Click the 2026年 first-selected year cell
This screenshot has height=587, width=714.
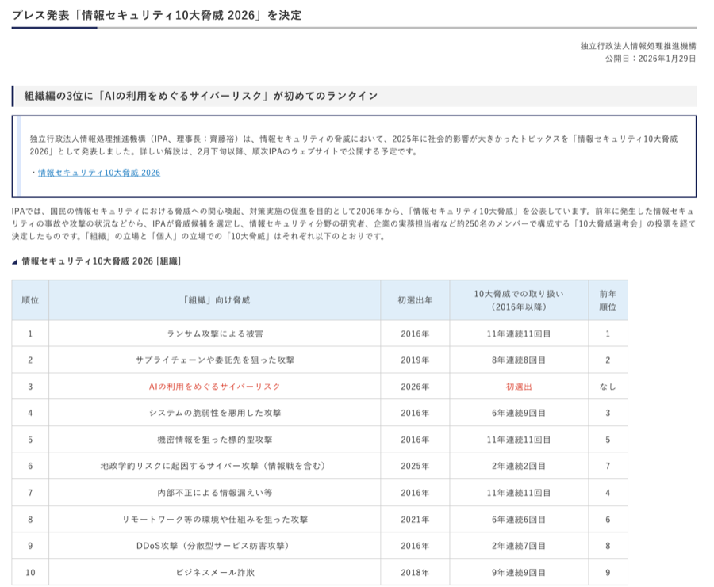[x=415, y=387]
